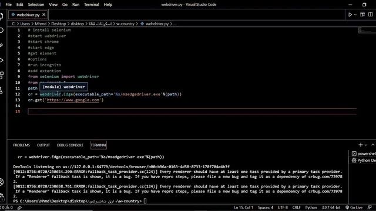
Task: Open the Help menu
Action: 108,4
